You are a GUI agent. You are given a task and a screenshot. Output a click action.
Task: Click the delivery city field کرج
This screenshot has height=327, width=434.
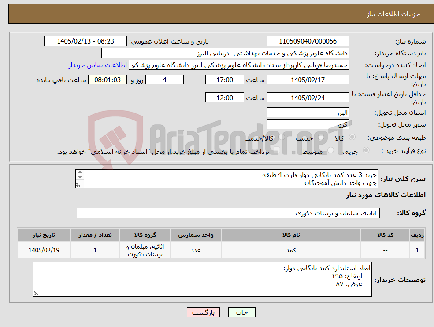coord(308,124)
